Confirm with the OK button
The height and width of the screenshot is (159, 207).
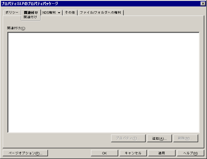click(104, 153)
